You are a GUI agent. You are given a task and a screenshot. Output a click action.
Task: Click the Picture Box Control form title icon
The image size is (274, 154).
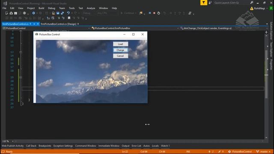coord(36,34)
